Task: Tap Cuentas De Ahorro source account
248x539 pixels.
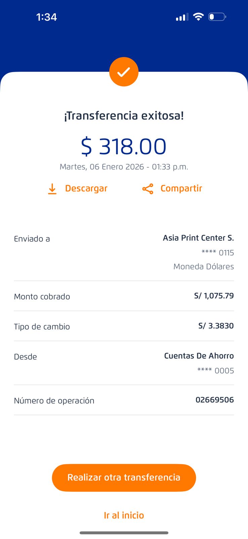Action: (x=199, y=356)
